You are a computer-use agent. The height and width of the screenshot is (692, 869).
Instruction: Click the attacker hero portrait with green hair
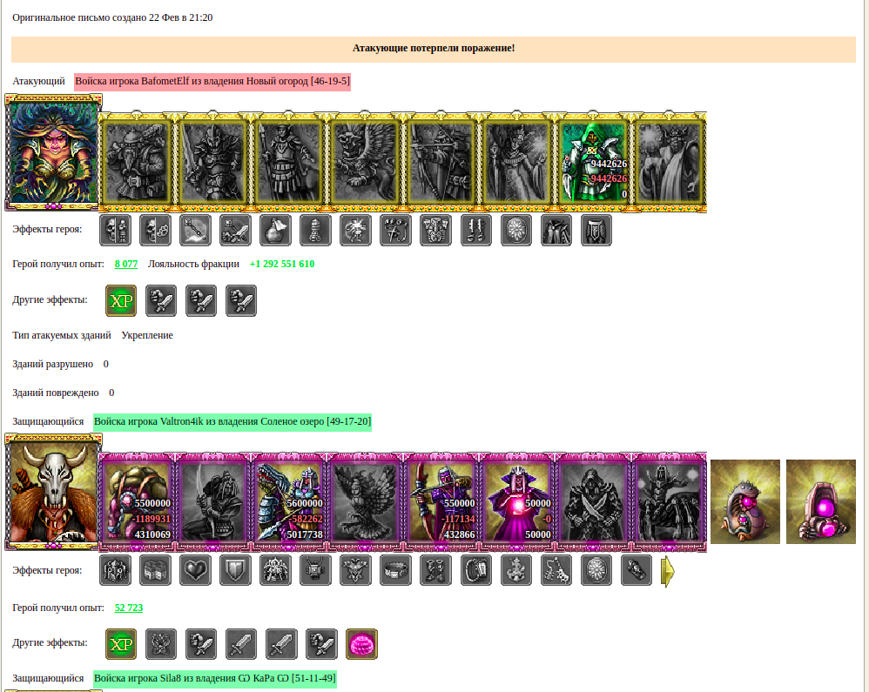[x=53, y=153]
